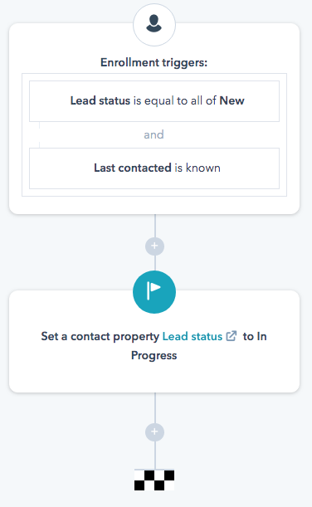Select the 'Last contacted is known' filter
The image size is (312, 507).
tap(154, 168)
